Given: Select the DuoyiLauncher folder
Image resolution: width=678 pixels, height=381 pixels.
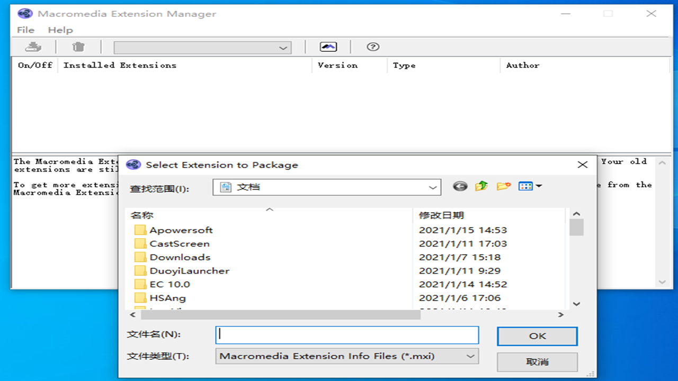Looking at the screenshot, I should [182, 271].
